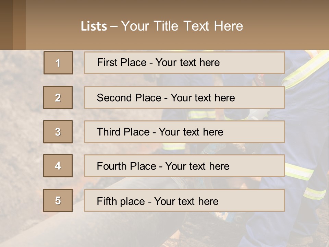This screenshot has width=329, height=247.
Task: Select the bold word 'Lists' in title
Action: 94,26
